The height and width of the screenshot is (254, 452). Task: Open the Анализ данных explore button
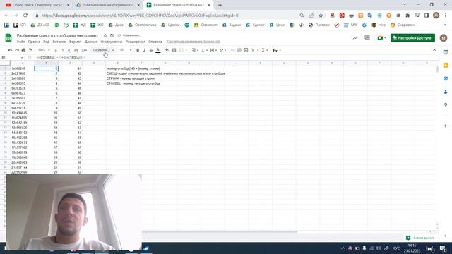(x=421, y=238)
